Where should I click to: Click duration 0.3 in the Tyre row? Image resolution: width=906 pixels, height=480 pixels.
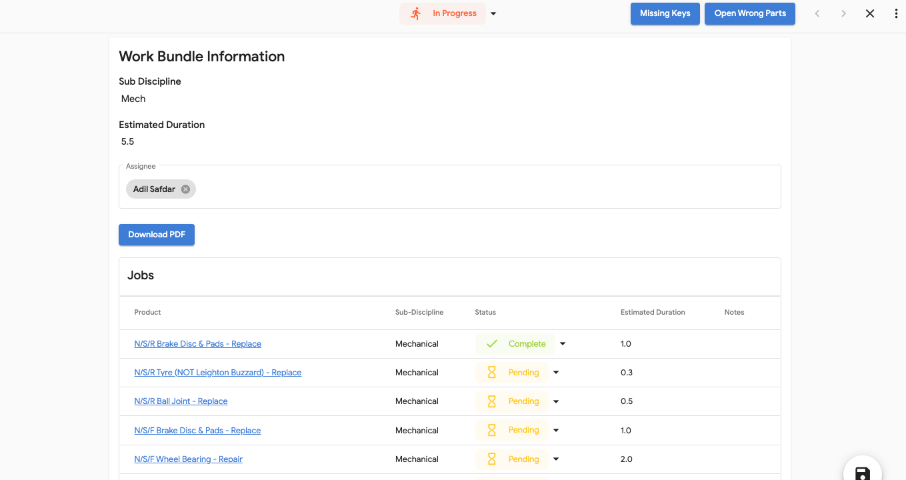(627, 373)
